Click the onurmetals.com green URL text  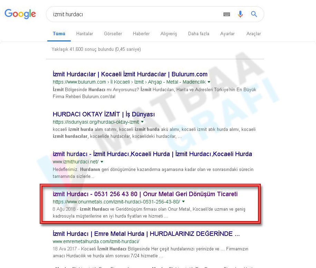(116, 202)
